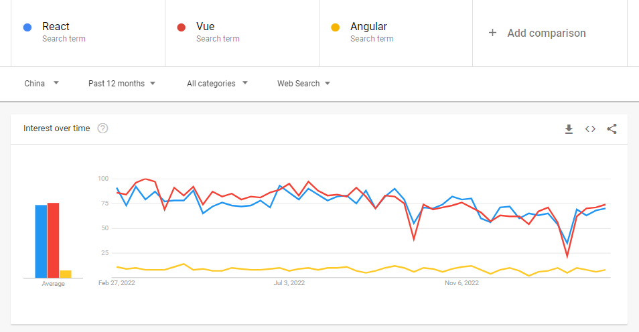Screen dimensions: 639x332
Task: Expand the All categories dropdown
Action: tap(217, 84)
